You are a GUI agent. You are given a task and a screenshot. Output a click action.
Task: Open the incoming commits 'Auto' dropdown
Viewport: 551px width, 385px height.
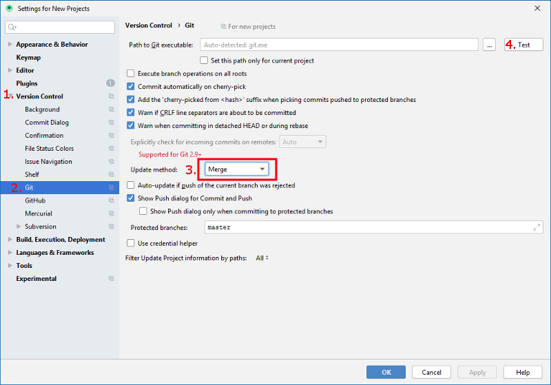coord(302,142)
